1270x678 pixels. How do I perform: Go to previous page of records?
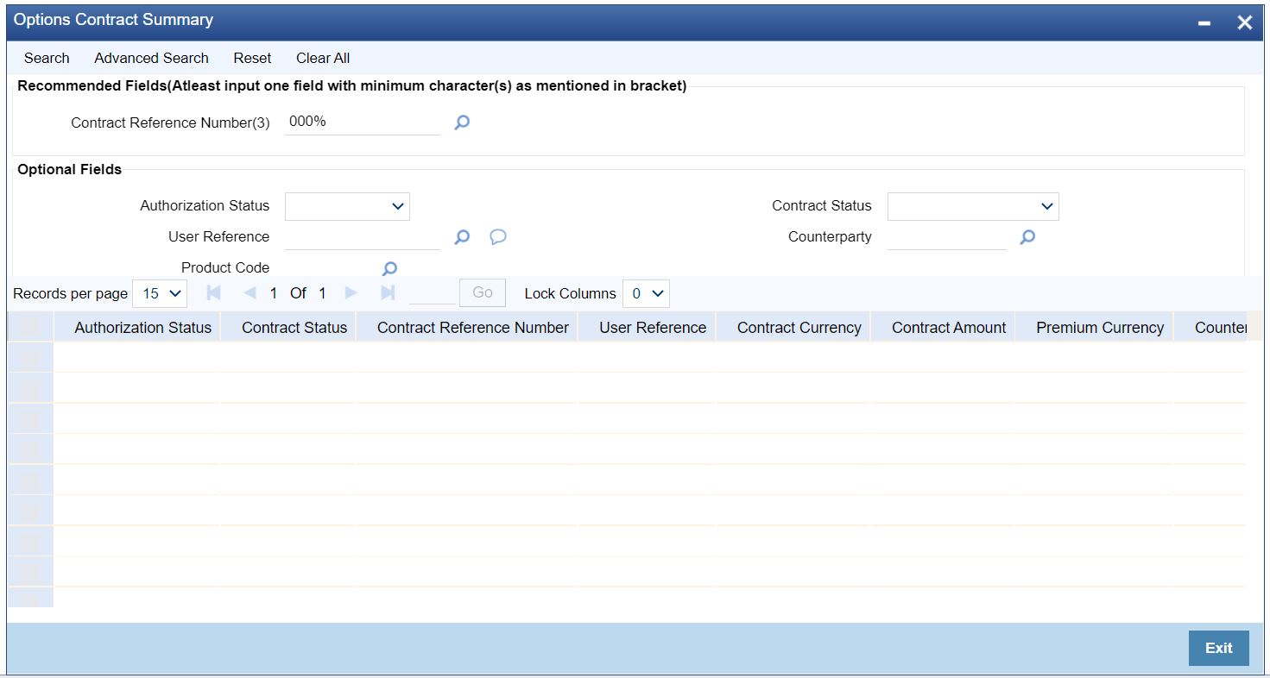click(x=250, y=293)
